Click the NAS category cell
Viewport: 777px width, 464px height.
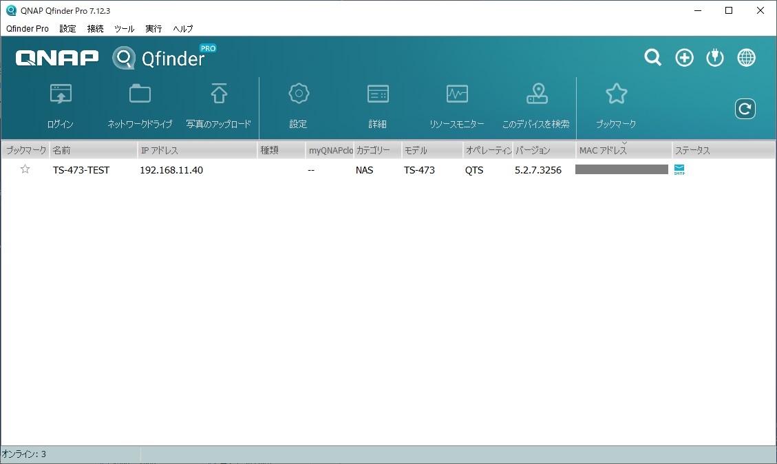click(364, 170)
